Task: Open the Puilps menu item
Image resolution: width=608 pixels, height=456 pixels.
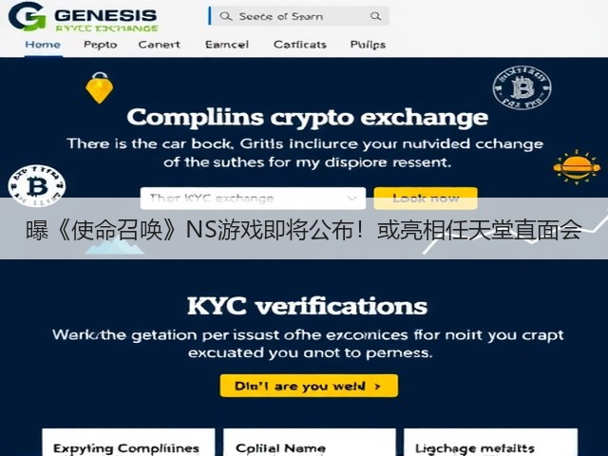Action: 368,45
